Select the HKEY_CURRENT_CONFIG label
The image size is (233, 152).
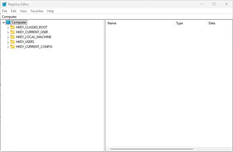tap(34, 47)
